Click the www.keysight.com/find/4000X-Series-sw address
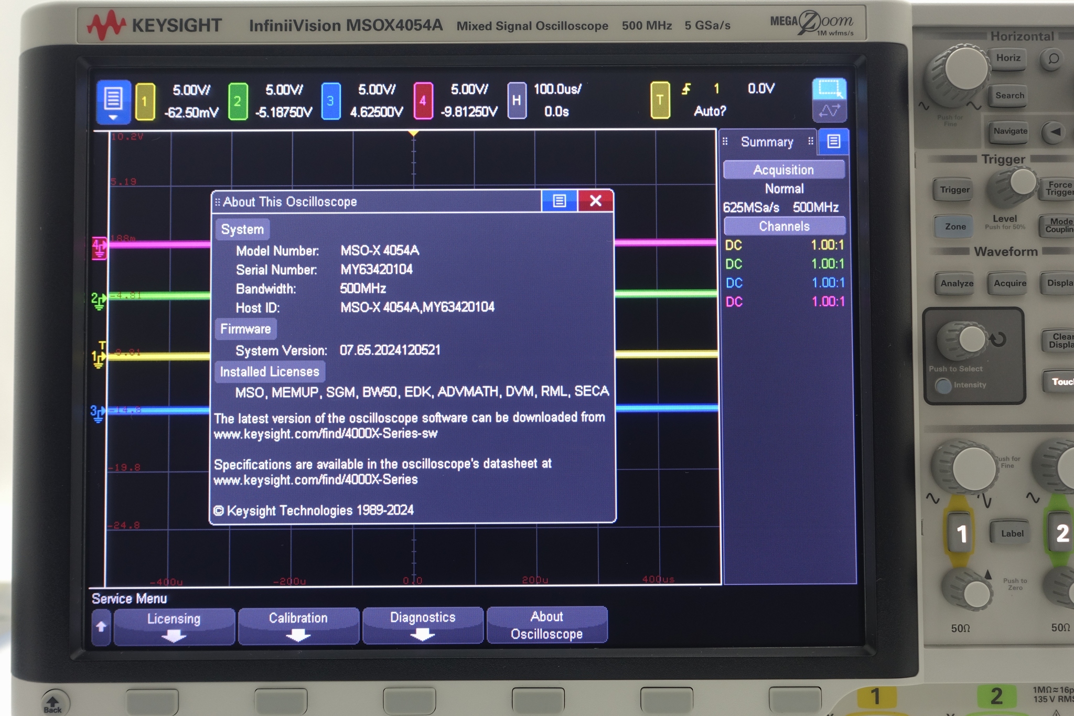Screen dimensions: 1074x716 click(x=326, y=434)
